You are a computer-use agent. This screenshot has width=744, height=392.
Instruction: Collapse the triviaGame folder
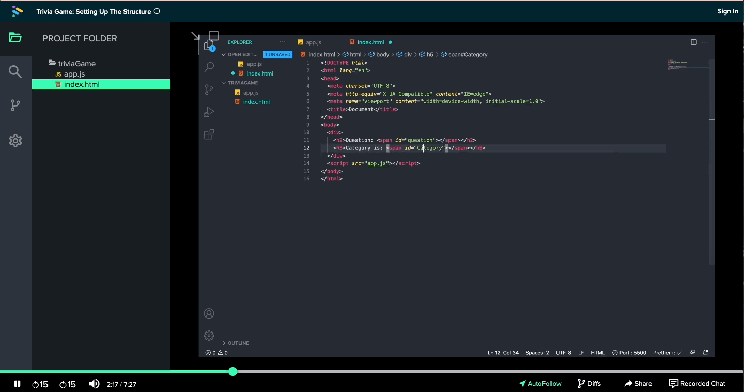pos(76,64)
